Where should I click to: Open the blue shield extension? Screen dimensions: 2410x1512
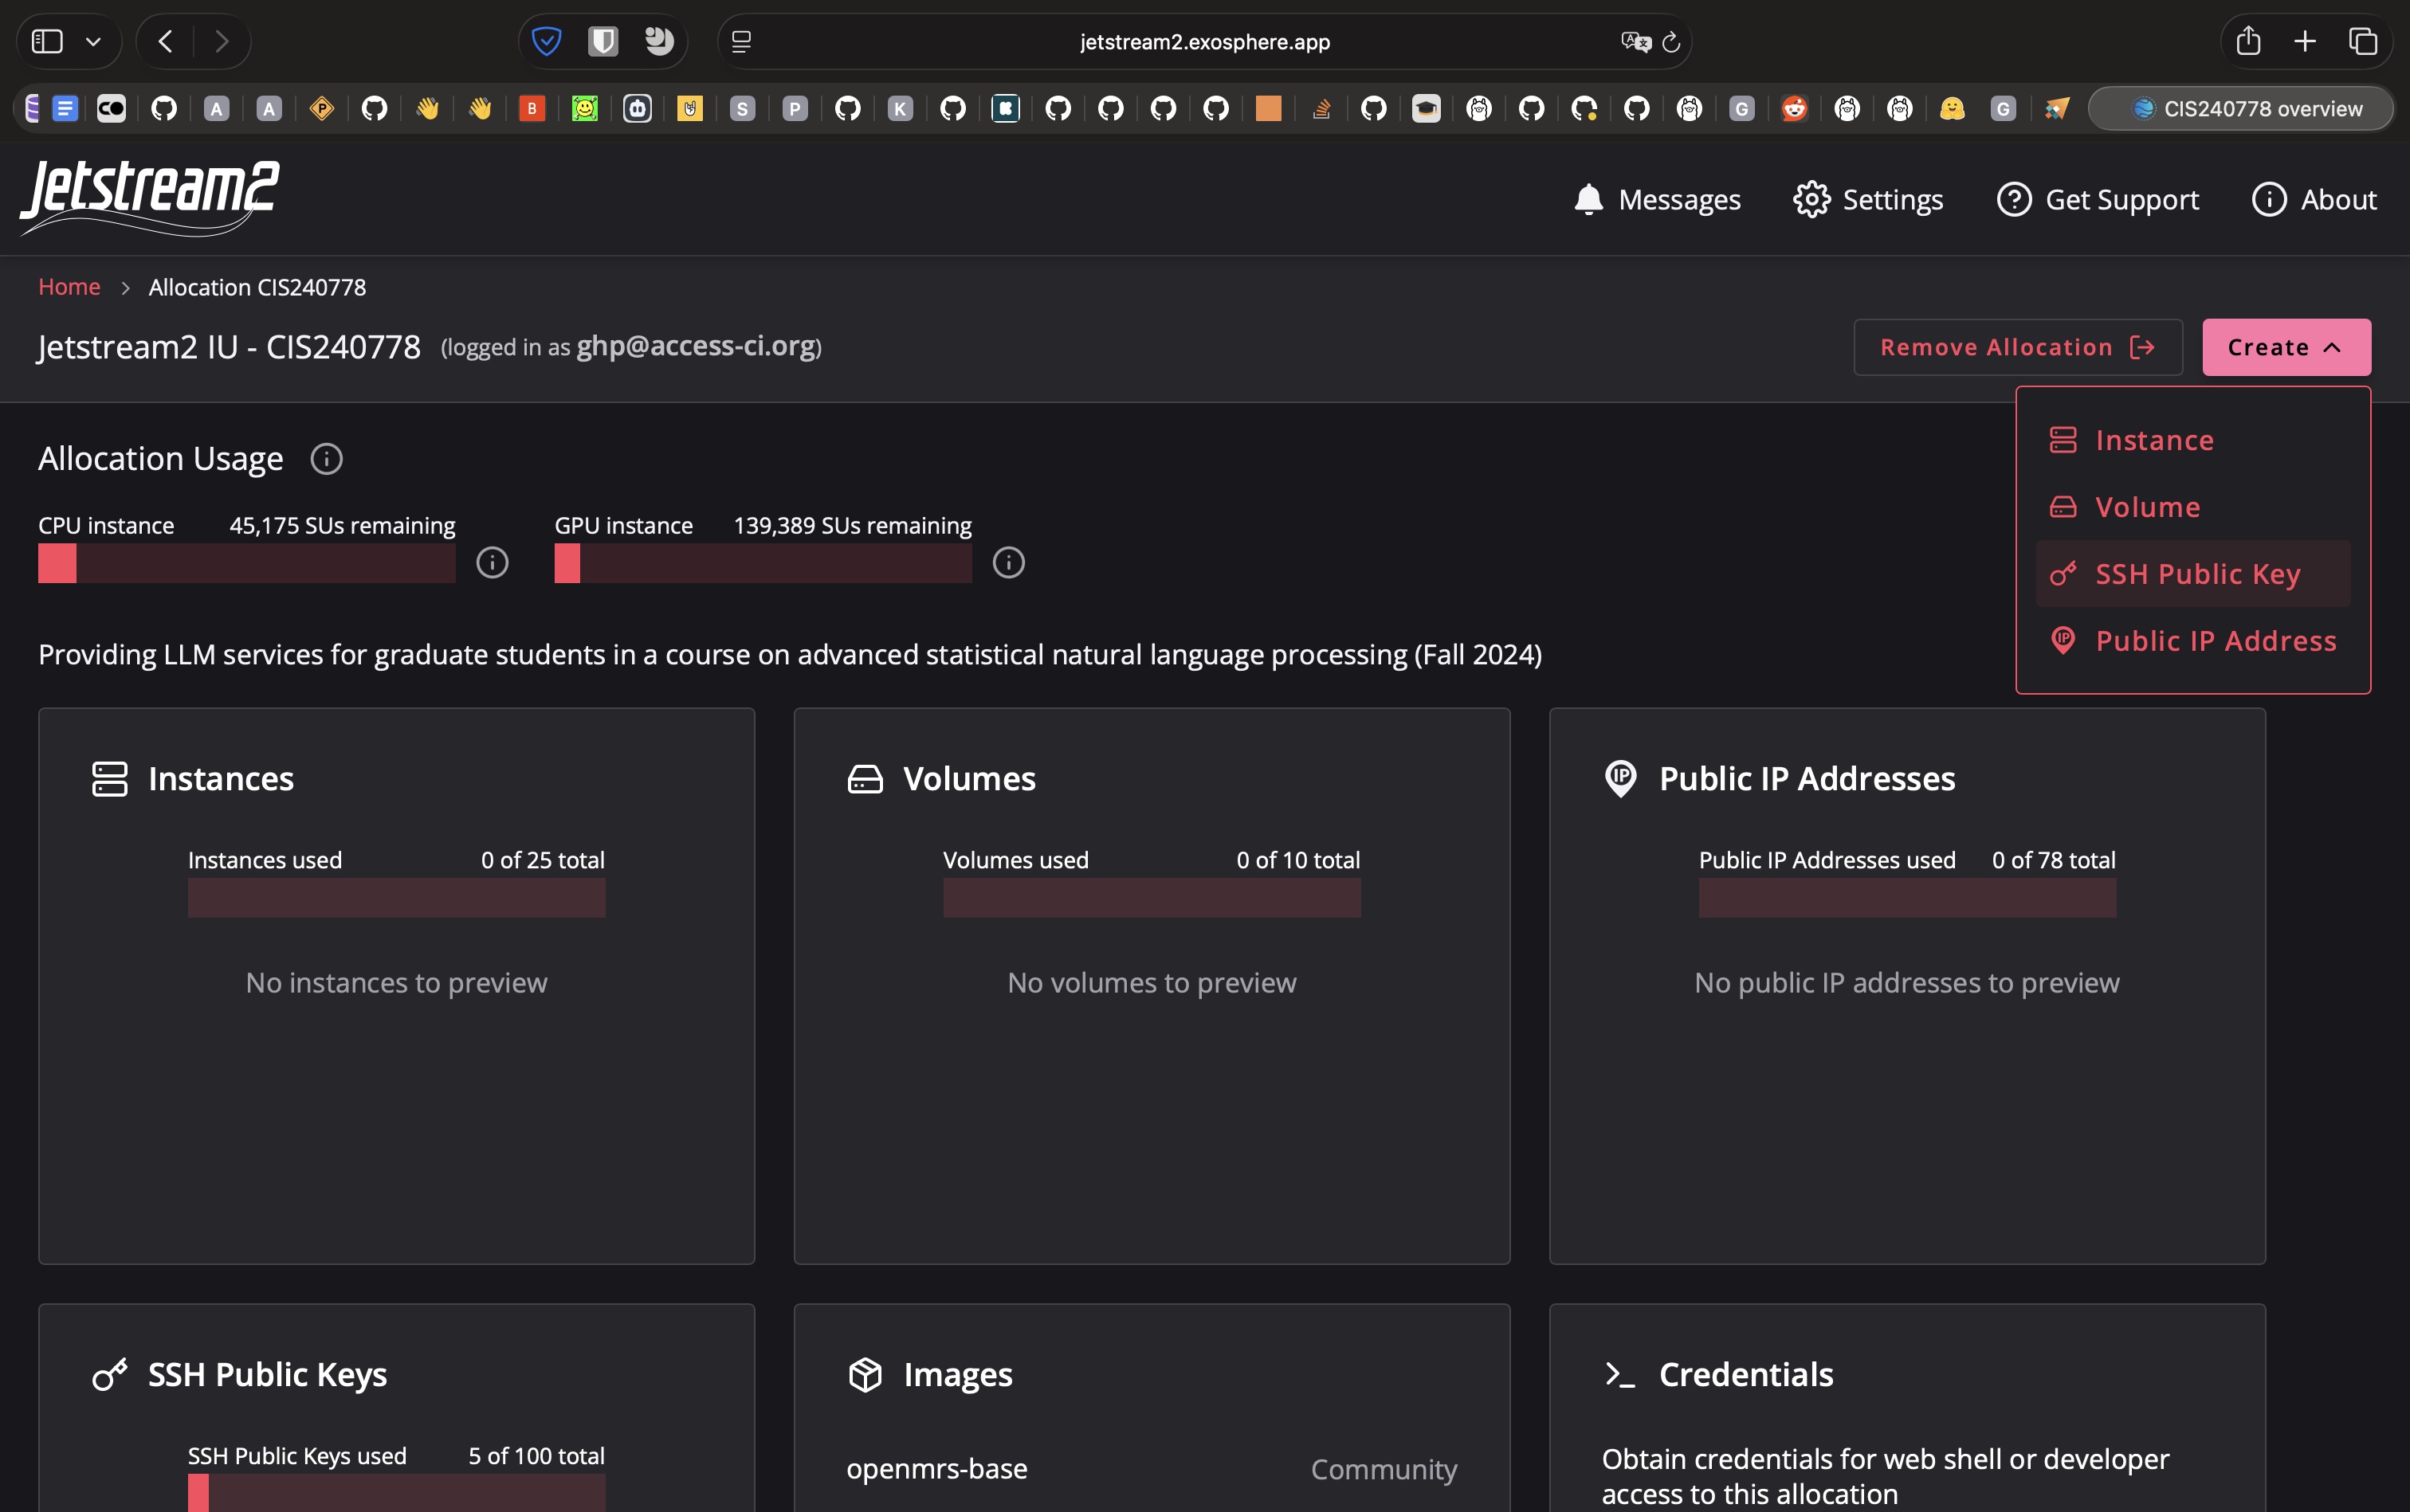[546, 41]
